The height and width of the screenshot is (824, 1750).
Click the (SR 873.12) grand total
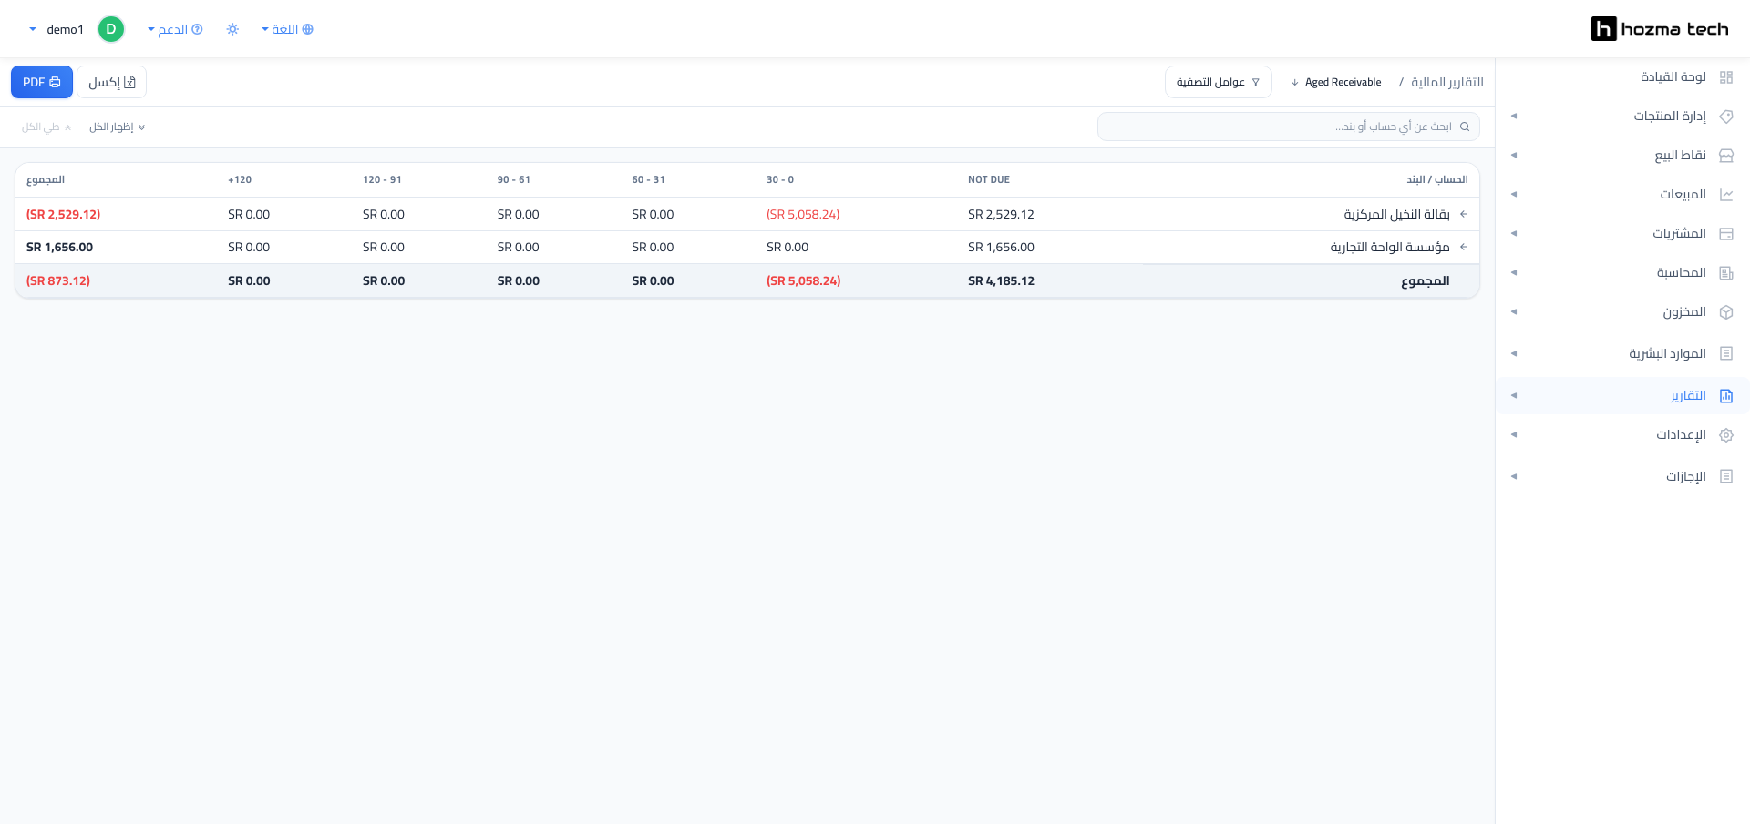tap(58, 280)
